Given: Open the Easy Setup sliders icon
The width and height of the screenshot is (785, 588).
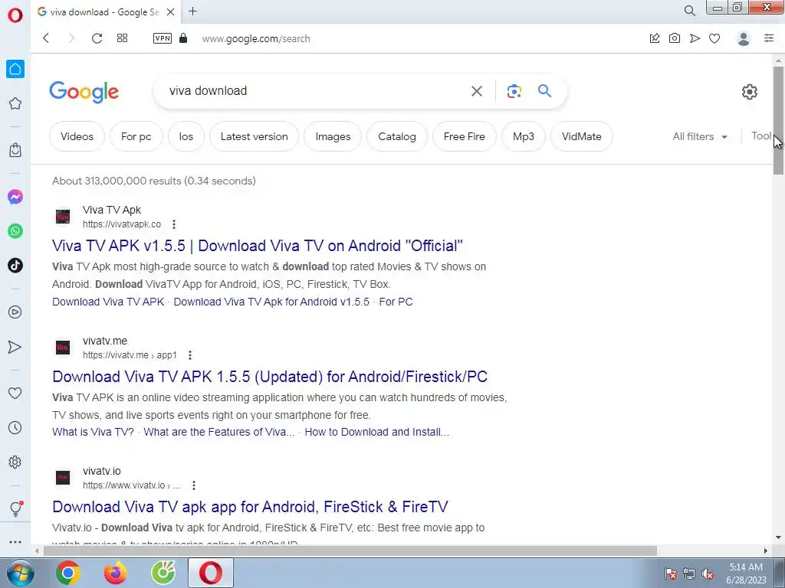Looking at the screenshot, I should [769, 38].
